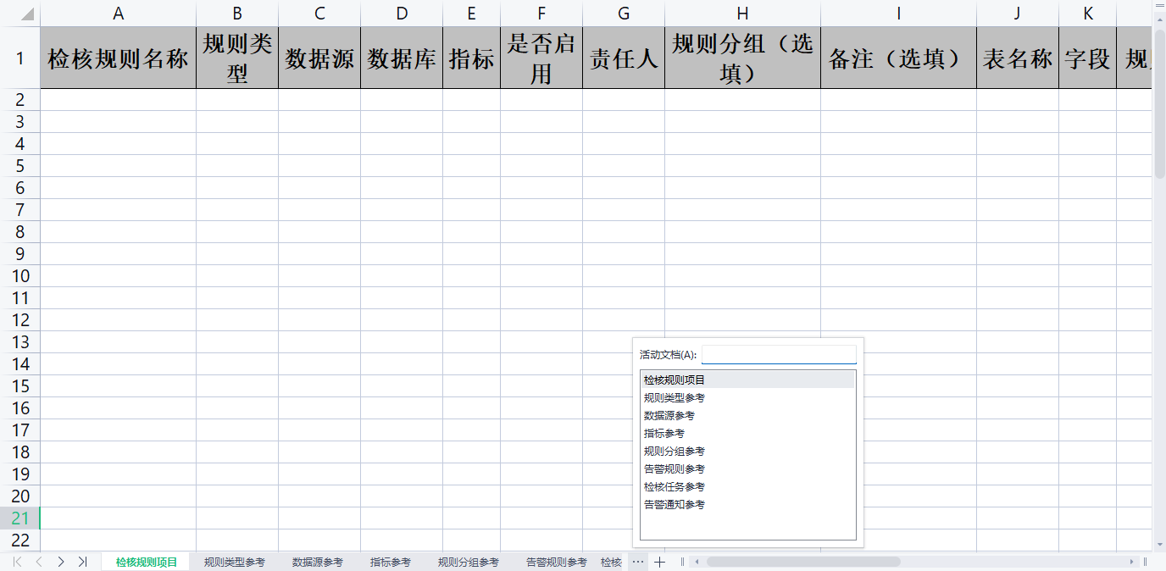Screen dimensions: 1166x571
Task: Click the horizontal scrollbar right arrow
Action: pyautogui.click(x=1131, y=562)
